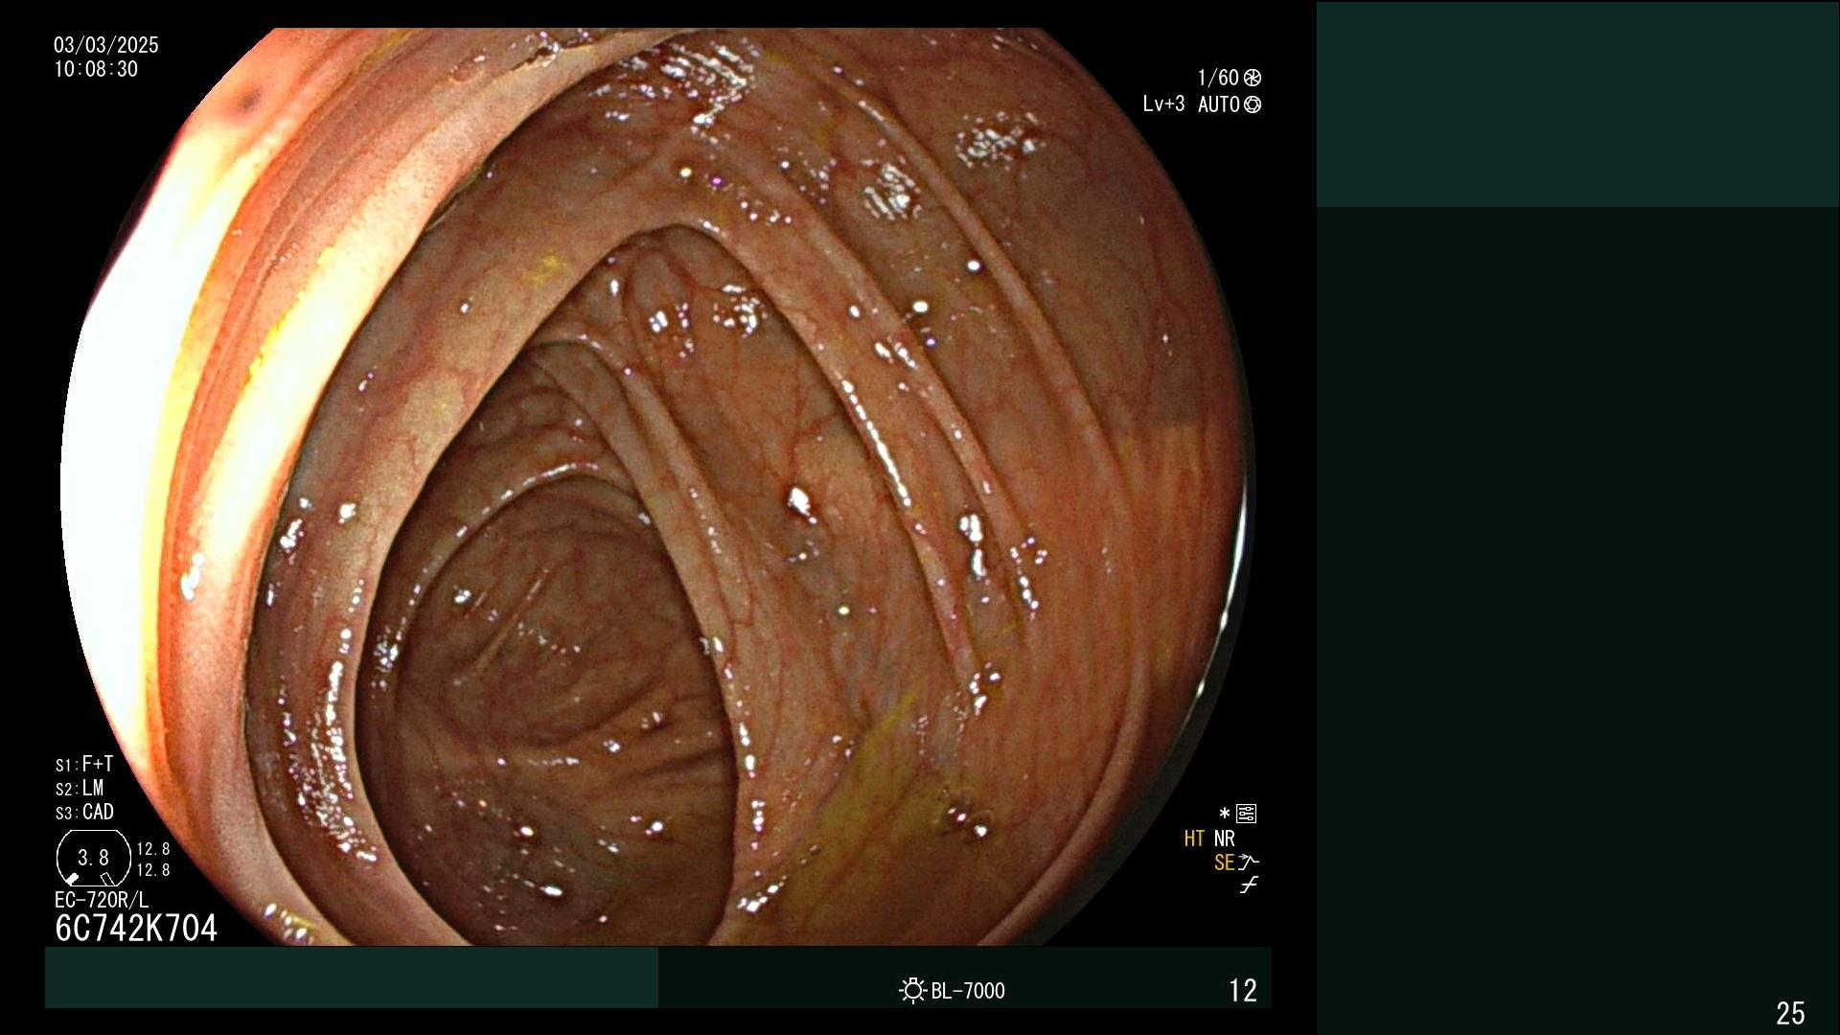The width and height of the screenshot is (1840, 1035).
Task: Click the NR noise reduction indicator
Action: pyautogui.click(x=1225, y=839)
